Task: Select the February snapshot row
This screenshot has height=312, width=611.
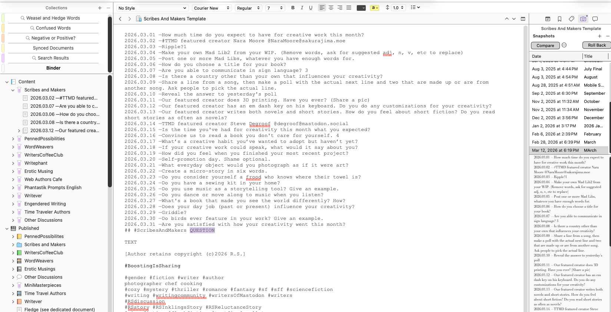Action: point(569,134)
